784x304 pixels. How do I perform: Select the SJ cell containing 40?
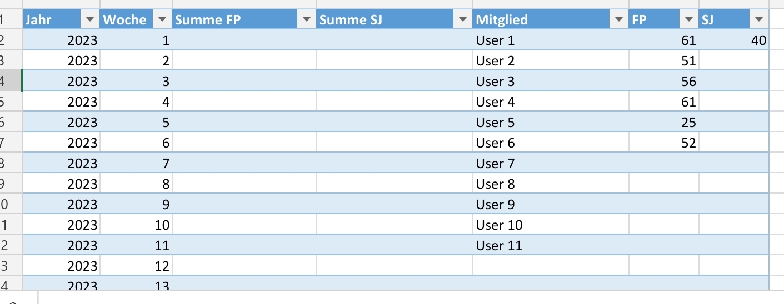click(734, 40)
